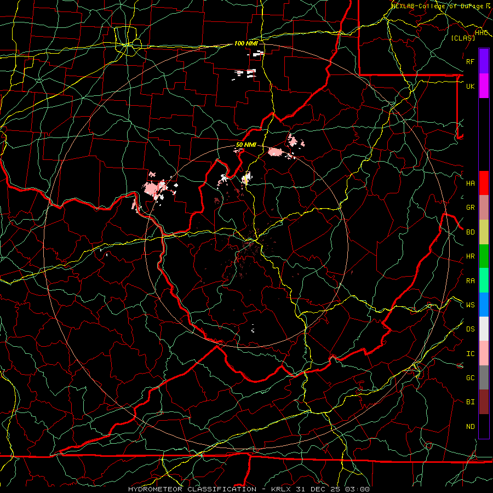
Task: Pick the mint green RA legend swatch
Action: [x=484, y=280]
